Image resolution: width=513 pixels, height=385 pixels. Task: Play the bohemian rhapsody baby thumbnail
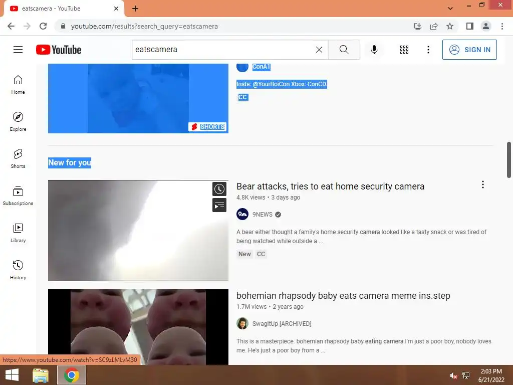tap(138, 327)
